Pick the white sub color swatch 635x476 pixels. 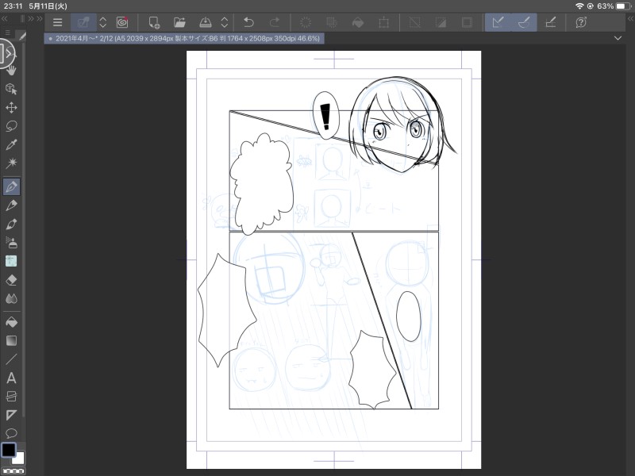19,459
